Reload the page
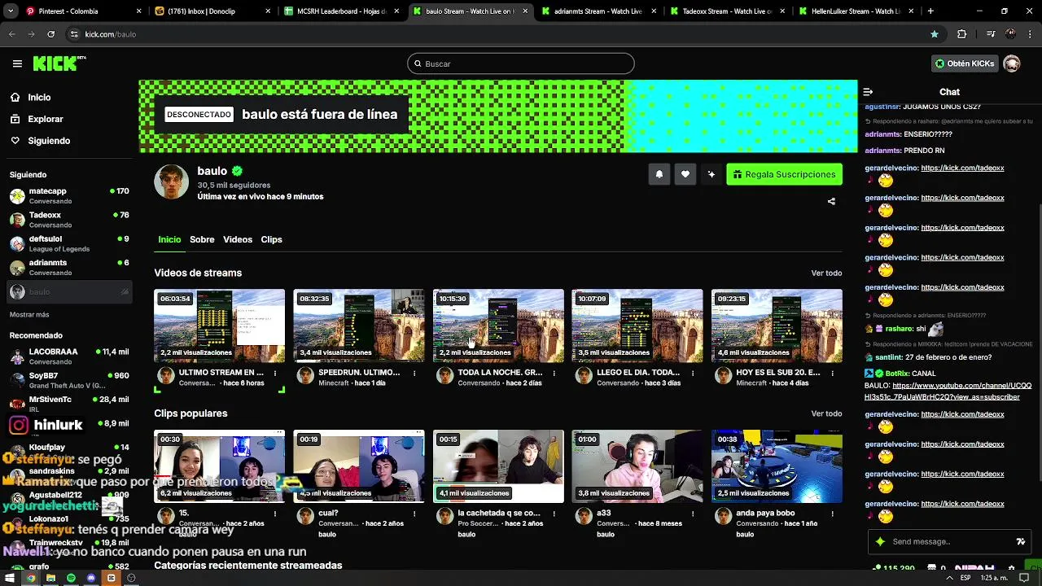 (x=50, y=34)
